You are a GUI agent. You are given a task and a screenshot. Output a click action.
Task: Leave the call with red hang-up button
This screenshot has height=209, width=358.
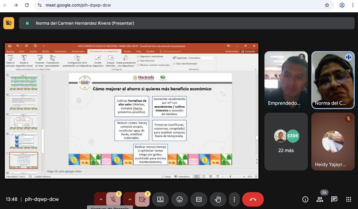coord(253,199)
